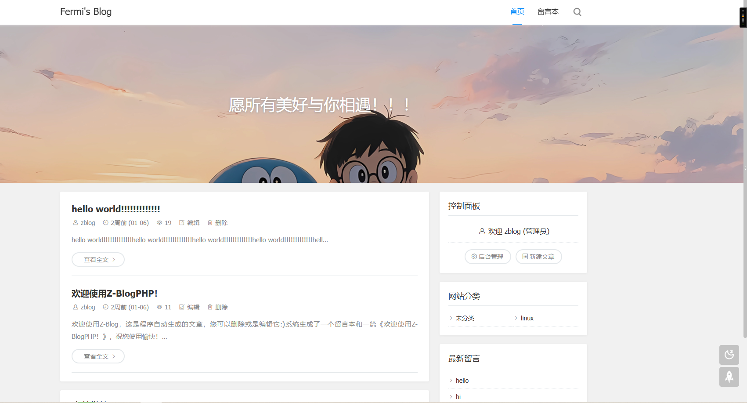Screen dimensions: 747x403
Task: Toggle night mode with the moon icon
Action: [x=729, y=355]
